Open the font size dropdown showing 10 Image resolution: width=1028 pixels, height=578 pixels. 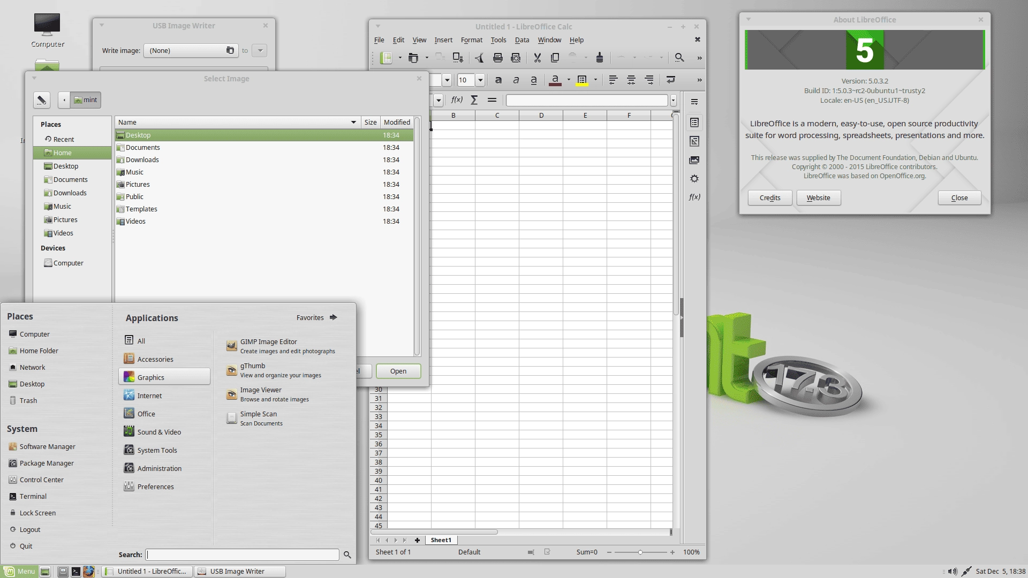point(480,80)
